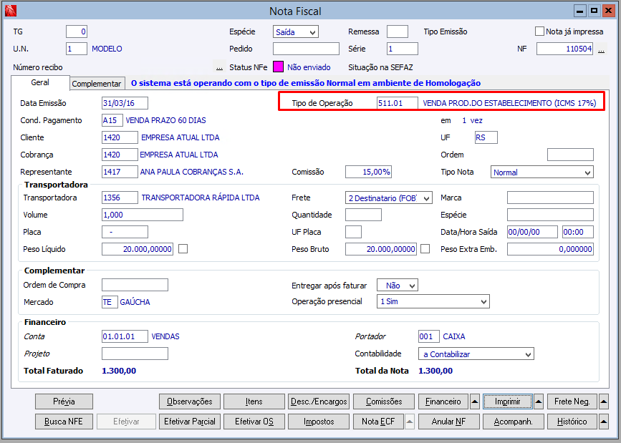Click the Nota ECF button

(x=378, y=422)
